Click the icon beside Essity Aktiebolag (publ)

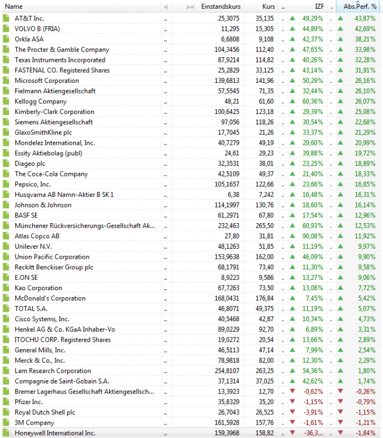pyautogui.click(x=6, y=153)
